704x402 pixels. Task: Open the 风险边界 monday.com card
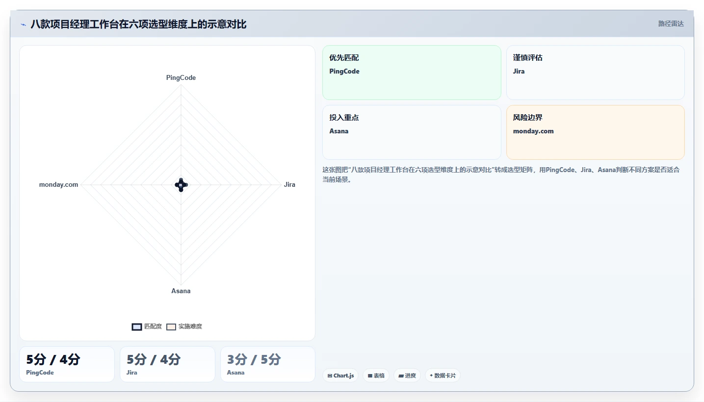pyautogui.click(x=595, y=132)
